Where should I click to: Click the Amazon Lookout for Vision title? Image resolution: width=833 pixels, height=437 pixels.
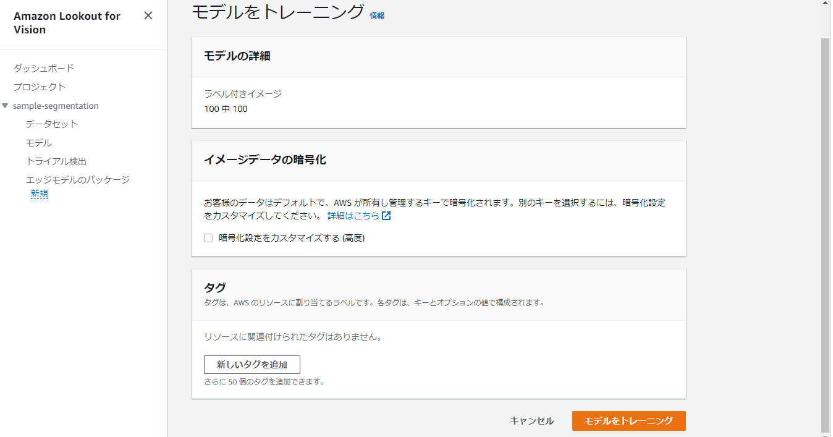[x=67, y=23]
